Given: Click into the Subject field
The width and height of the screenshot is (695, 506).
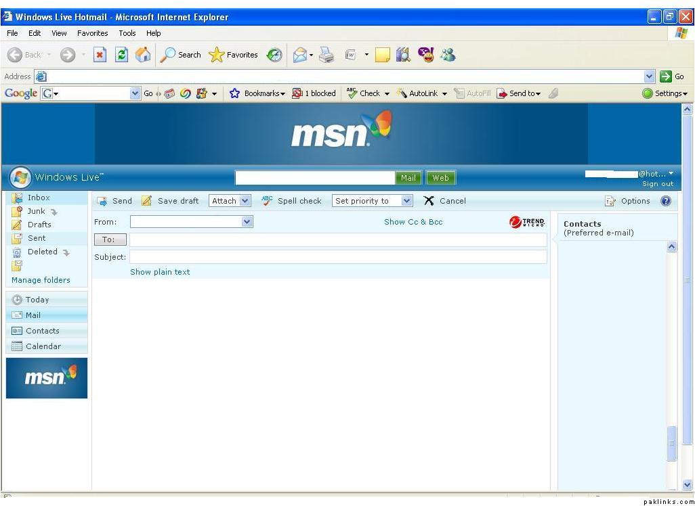Looking at the screenshot, I should (337, 257).
